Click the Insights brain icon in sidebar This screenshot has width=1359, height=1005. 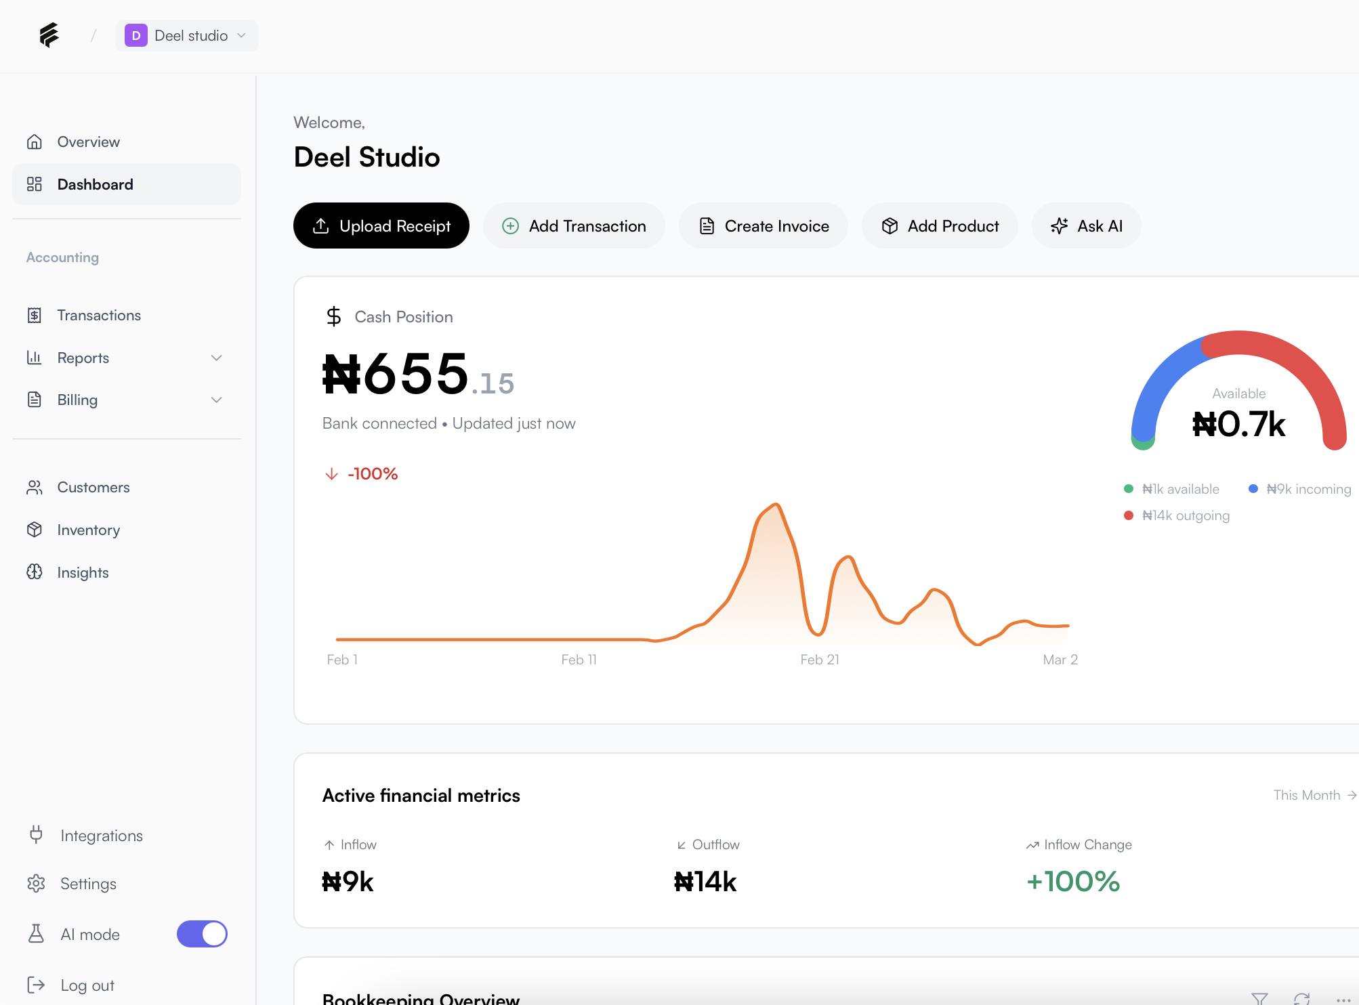[35, 572]
